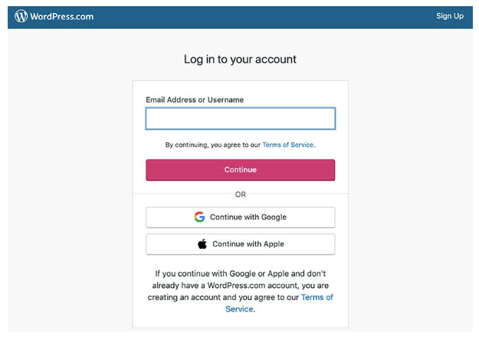Click the black Apple logo icon
The image size is (479, 343).
(202, 244)
